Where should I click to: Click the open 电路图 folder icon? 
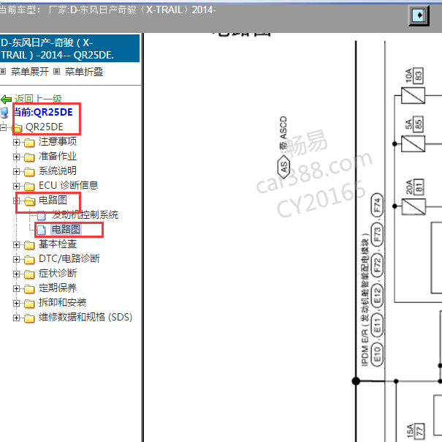[29, 201]
